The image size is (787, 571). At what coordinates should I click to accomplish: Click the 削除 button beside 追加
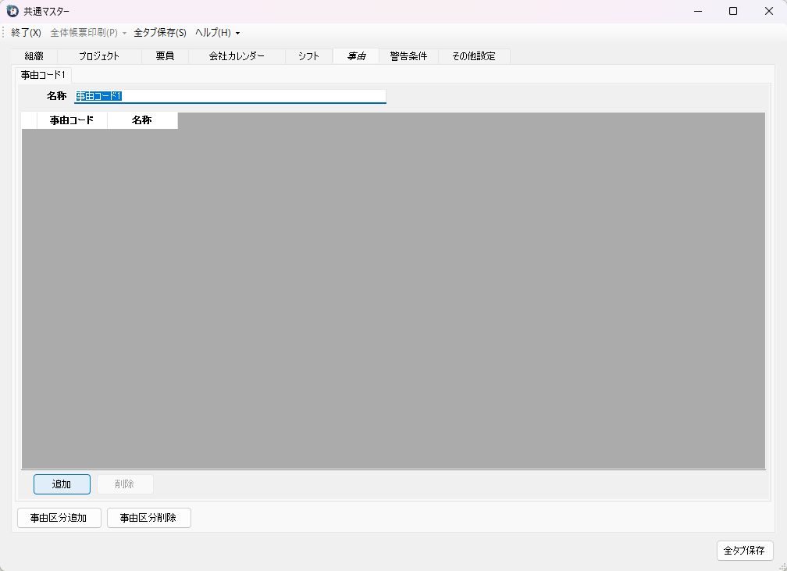[125, 484]
